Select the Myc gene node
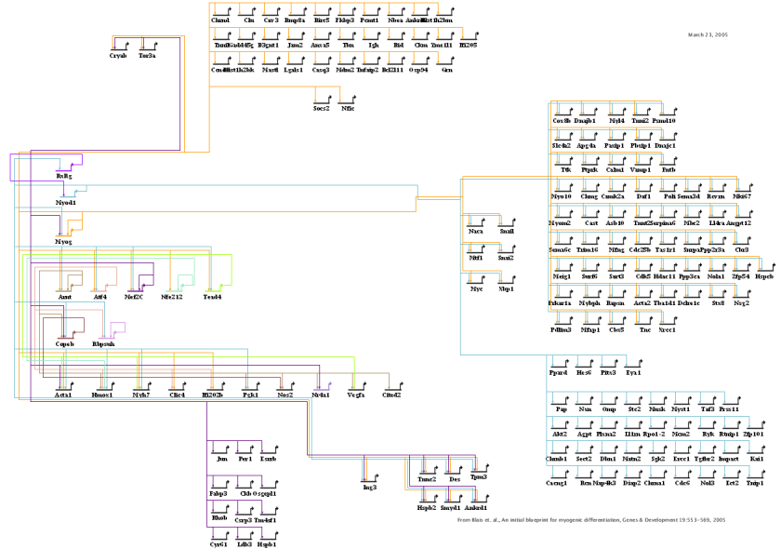 [477, 289]
